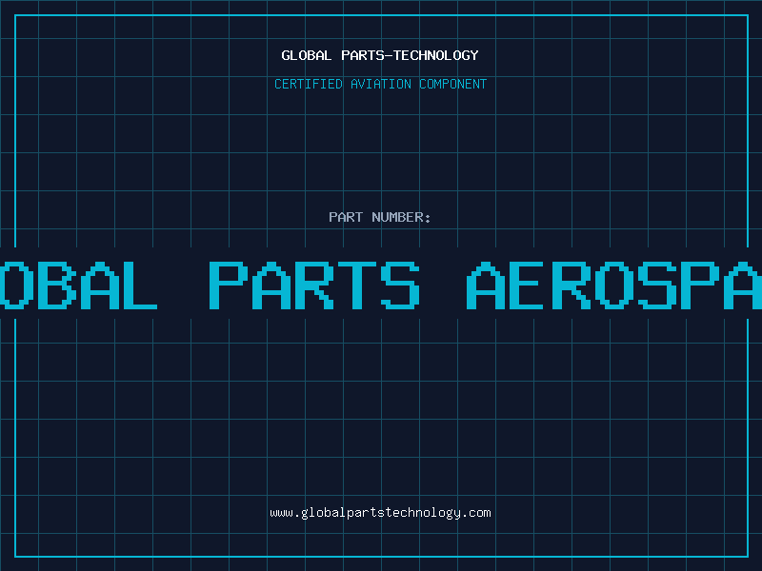Click the large 'PARTS' banner text
This screenshot has width=762, height=571.
(314, 285)
